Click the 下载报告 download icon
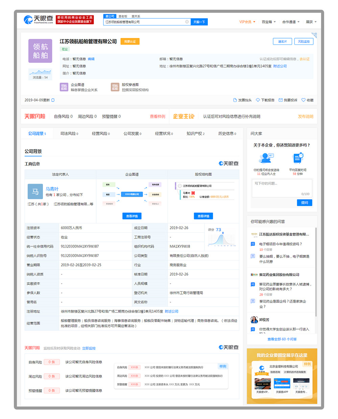 [258, 100]
